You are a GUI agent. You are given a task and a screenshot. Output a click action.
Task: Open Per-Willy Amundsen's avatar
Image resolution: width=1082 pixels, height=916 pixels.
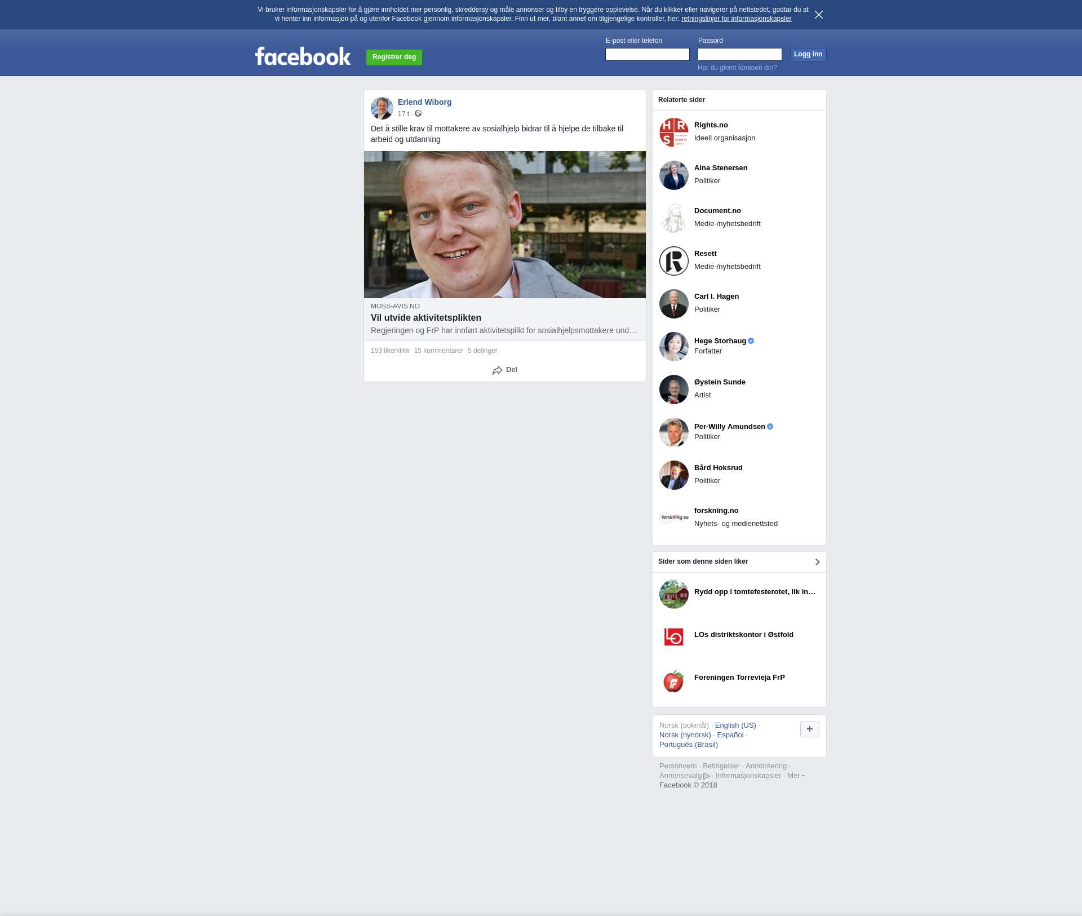point(674,432)
